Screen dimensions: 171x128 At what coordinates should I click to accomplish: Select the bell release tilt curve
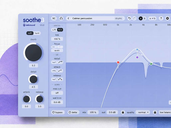click(60, 79)
